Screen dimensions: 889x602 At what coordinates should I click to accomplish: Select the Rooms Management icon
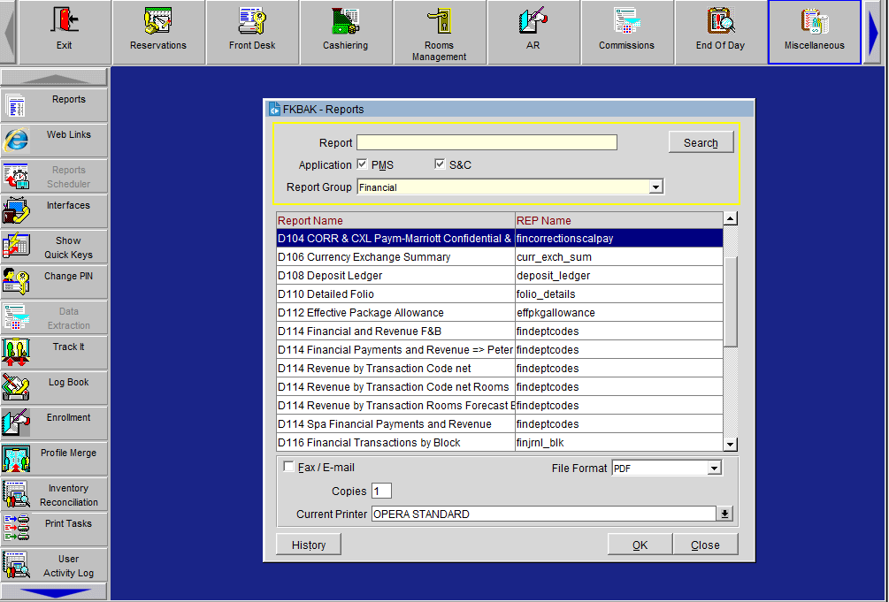coord(439,21)
